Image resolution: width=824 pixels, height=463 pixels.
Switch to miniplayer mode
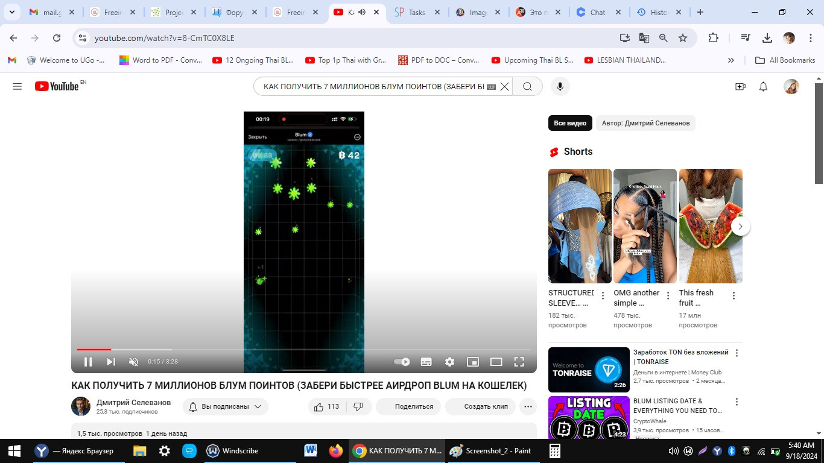(473, 362)
